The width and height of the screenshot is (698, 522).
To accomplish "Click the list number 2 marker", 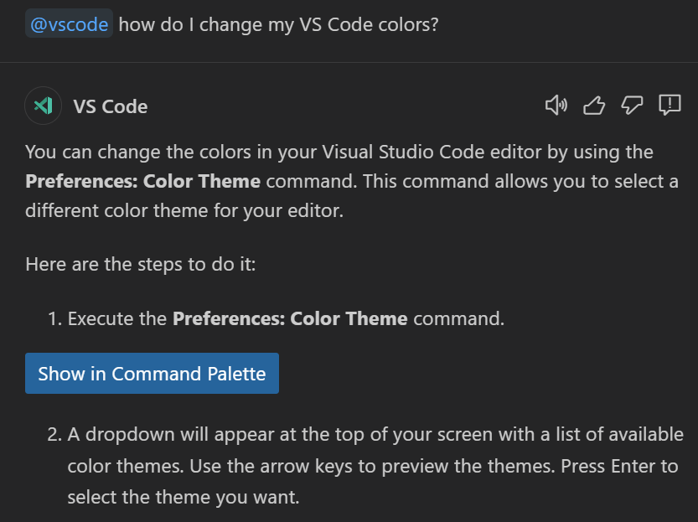I will [x=54, y=435].
